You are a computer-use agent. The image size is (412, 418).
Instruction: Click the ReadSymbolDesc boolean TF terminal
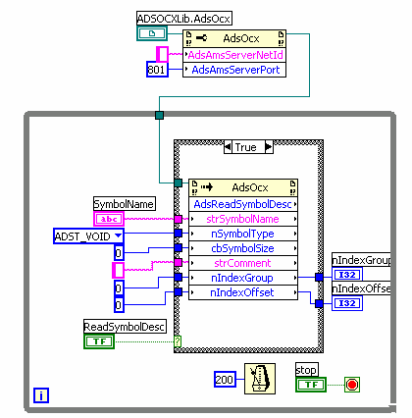[99, 341]
